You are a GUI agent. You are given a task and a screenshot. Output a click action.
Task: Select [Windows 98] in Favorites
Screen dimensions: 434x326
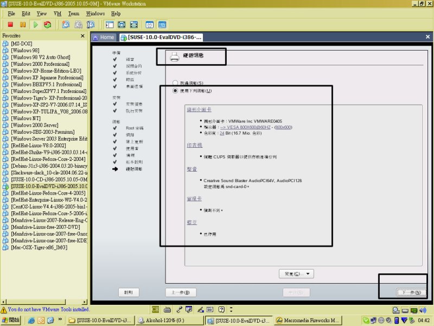(25, 51)
